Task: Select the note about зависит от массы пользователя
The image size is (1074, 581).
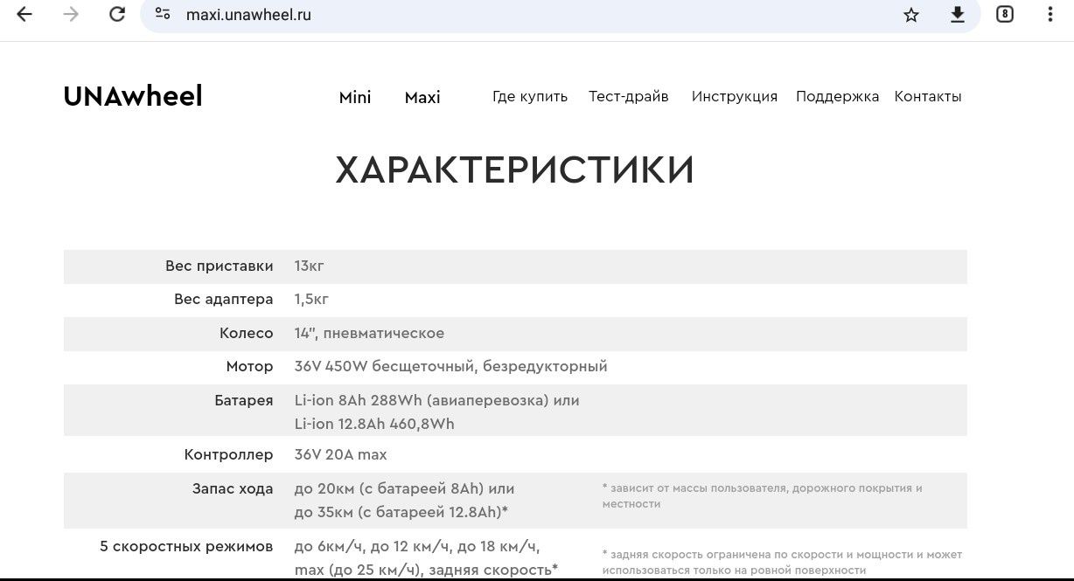Action: pyautogui.click(x=763, y=496)
